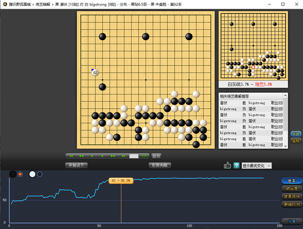Click the 分享 share button
This screenshot has height=229, width=303.
click(x=292, y=221)
